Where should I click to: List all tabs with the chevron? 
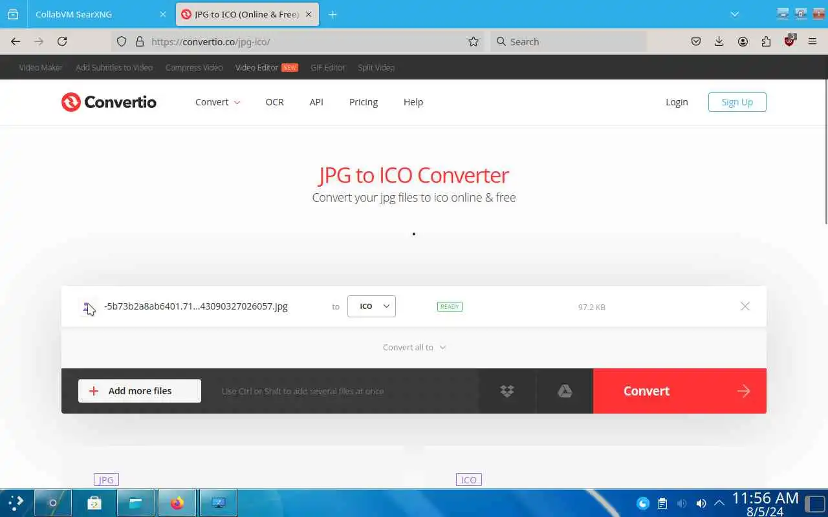735,14
